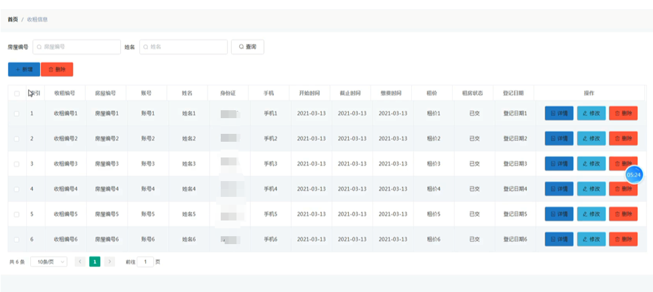Click previous page arrow in pagination
The width and height of the screenshot is (653, 292).
tap(79, 262)
